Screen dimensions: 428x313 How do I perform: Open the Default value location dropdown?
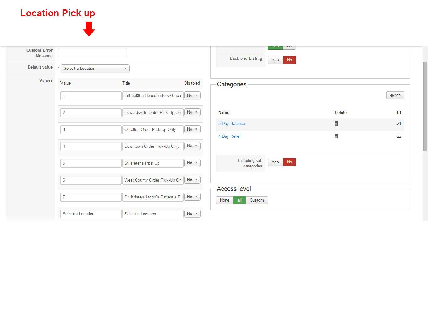(95, 69)
